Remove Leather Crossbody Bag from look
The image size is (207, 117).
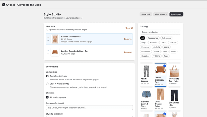[128, 52]
